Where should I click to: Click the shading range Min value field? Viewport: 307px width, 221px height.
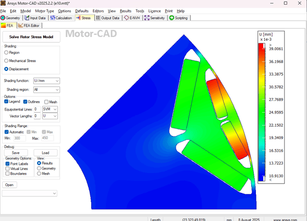point(20,138)
